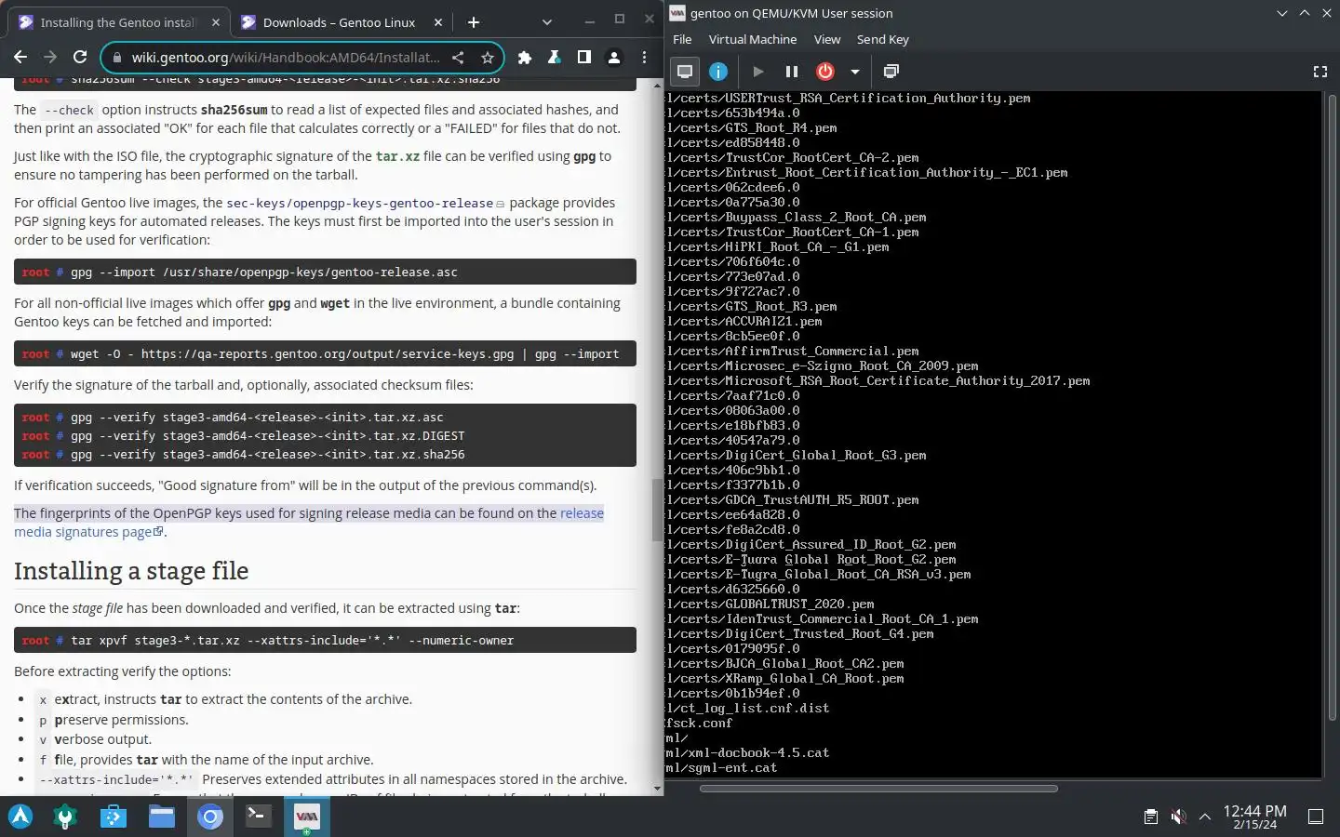Click the tar xpvf stage3 command line
Screen dimensions: 1340x837
point(325,640)
